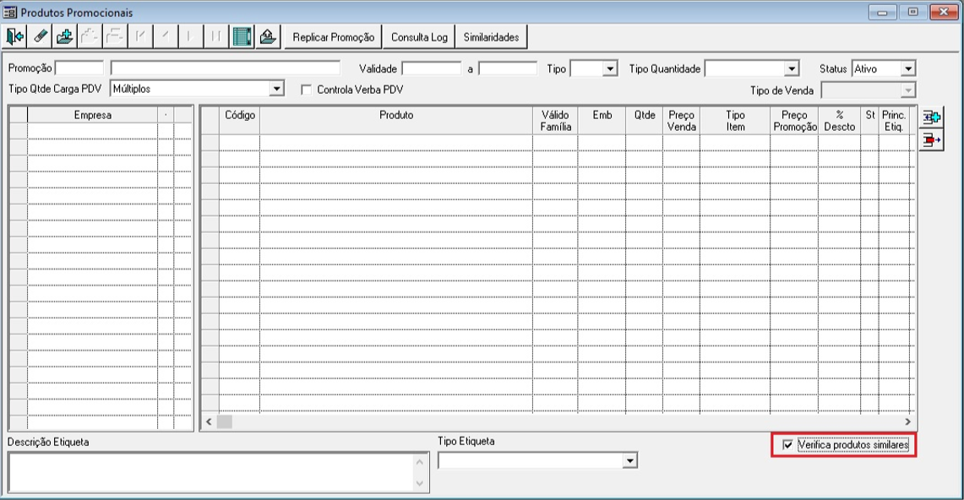Click the Tipo Item column header
Viewport: 964px width, 500px height.
point(735,121)
